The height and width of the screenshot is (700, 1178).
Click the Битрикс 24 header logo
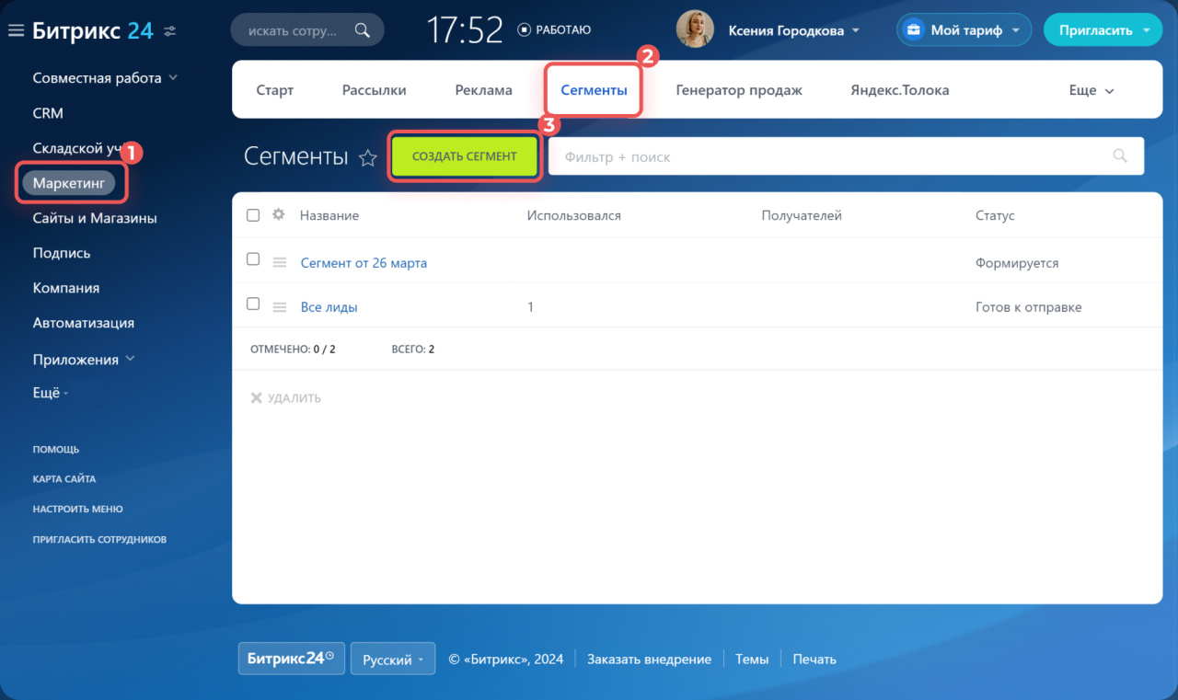(92, 30)
